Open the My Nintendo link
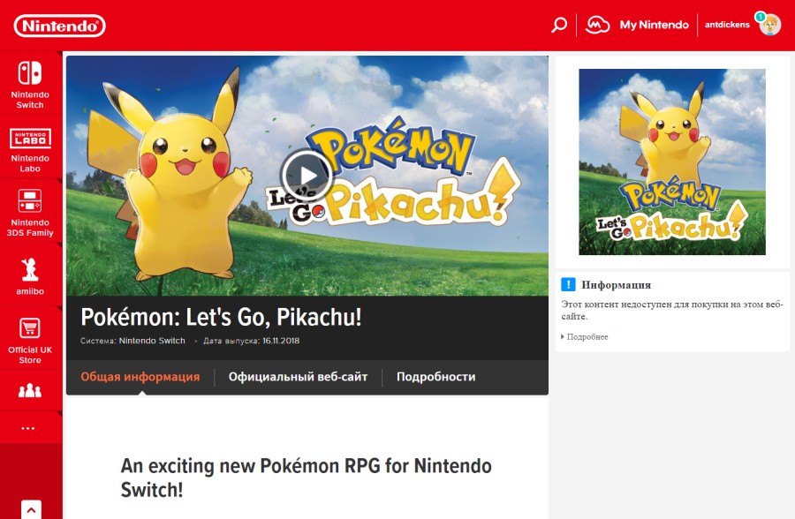Viewport: 795px width, 519px height. [654, 25]
